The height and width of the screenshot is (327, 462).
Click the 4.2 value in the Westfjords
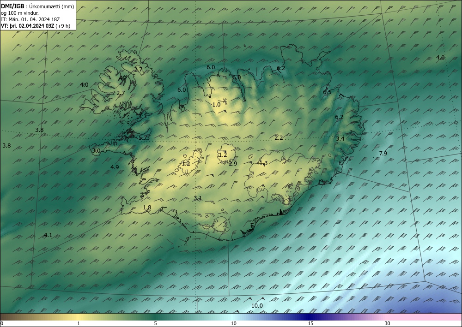(123, 78)
